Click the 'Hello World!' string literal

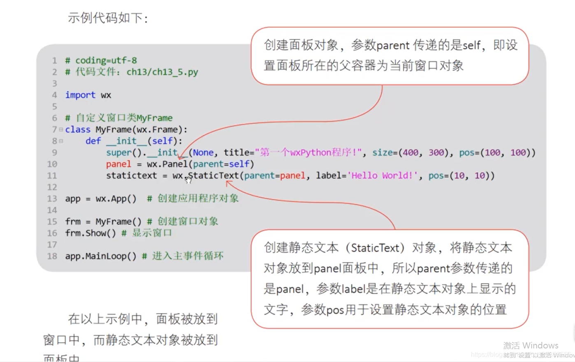(382, 175)
